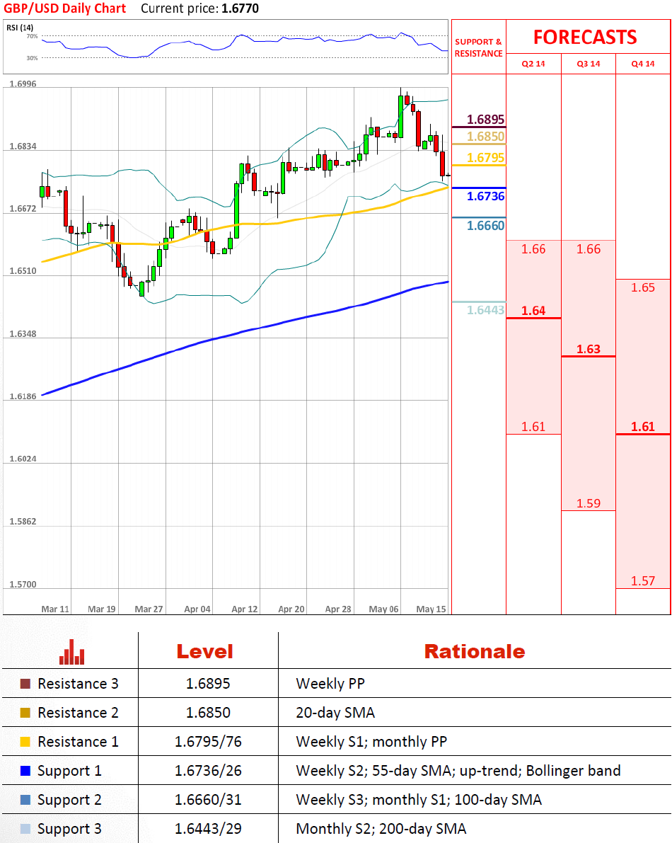Click the Resistance 2 gold color swatch
Screen dimensions: 672x843
click(x=25, y=713)
